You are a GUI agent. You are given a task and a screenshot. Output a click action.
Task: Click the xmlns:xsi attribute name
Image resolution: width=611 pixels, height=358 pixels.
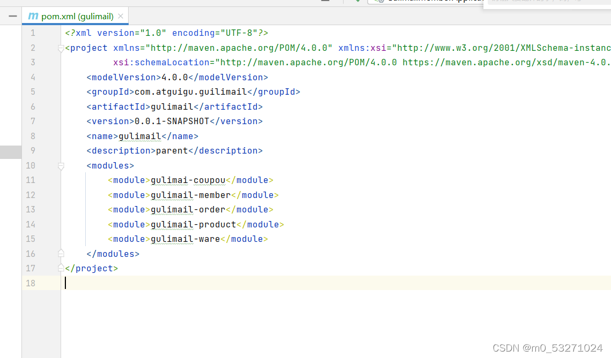coord(362,48)
